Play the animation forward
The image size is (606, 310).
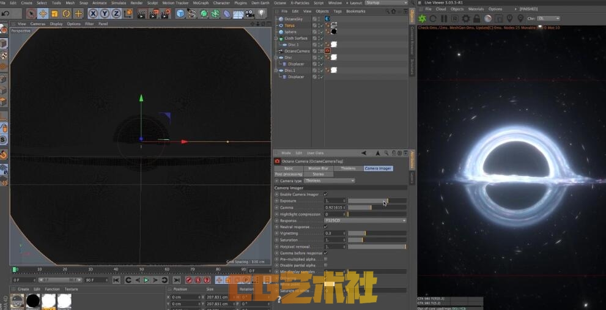click(147, 280)
